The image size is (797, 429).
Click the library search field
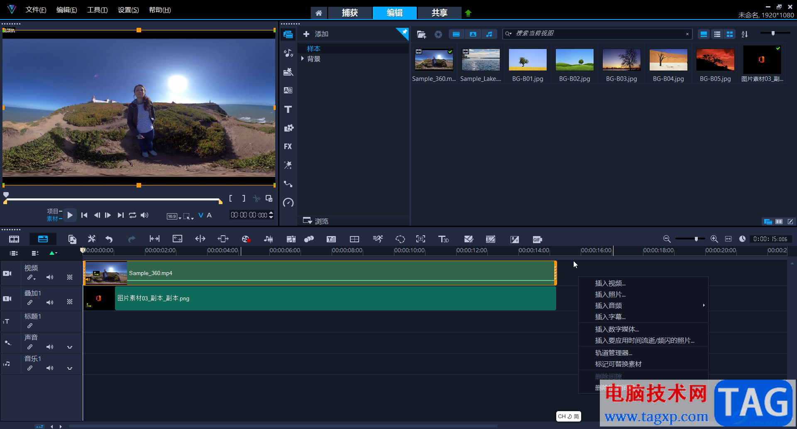coord(598,34)
